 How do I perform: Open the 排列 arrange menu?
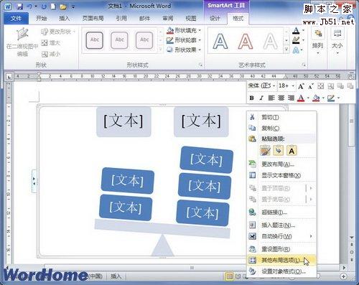click(x=317, y=41)
